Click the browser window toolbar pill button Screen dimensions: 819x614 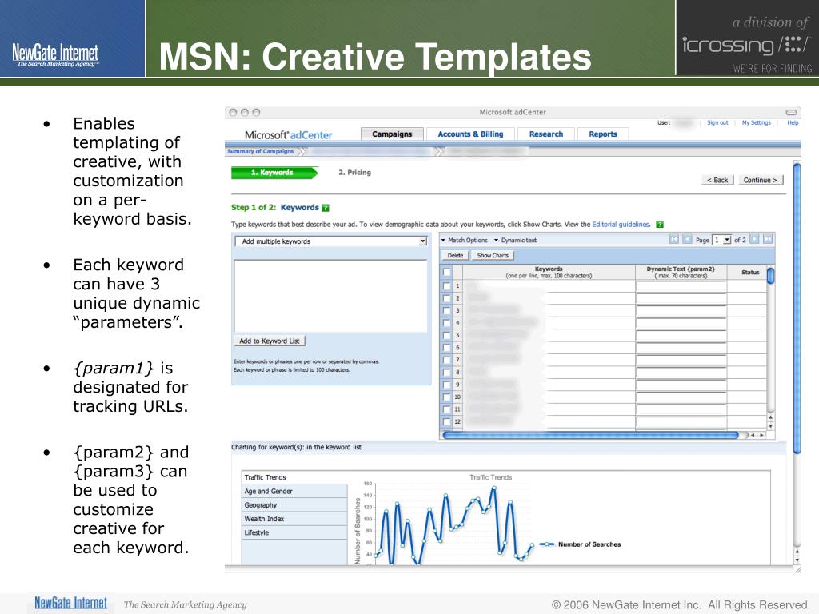tap(791, 112)
